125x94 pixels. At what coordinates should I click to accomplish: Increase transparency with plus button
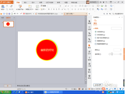(121, 54)
